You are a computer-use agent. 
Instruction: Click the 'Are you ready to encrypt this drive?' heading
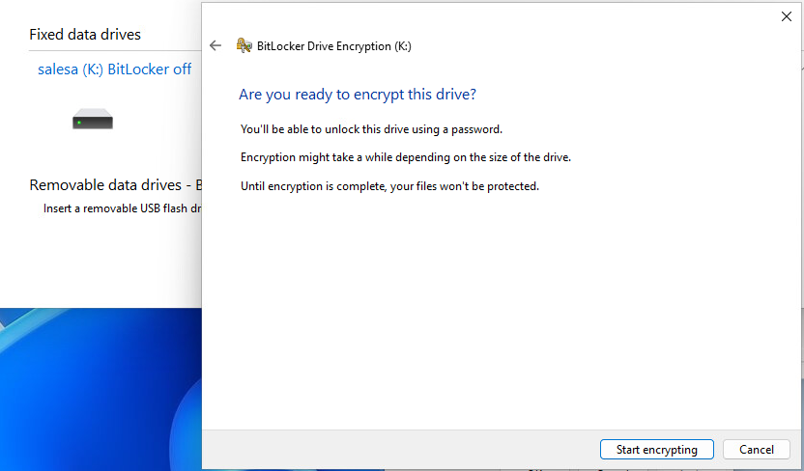tap(358, 95)
